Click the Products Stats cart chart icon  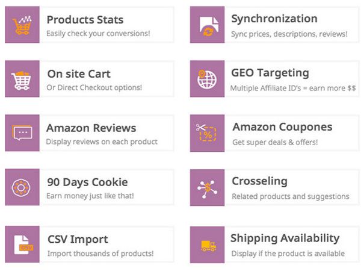[22, 25]
